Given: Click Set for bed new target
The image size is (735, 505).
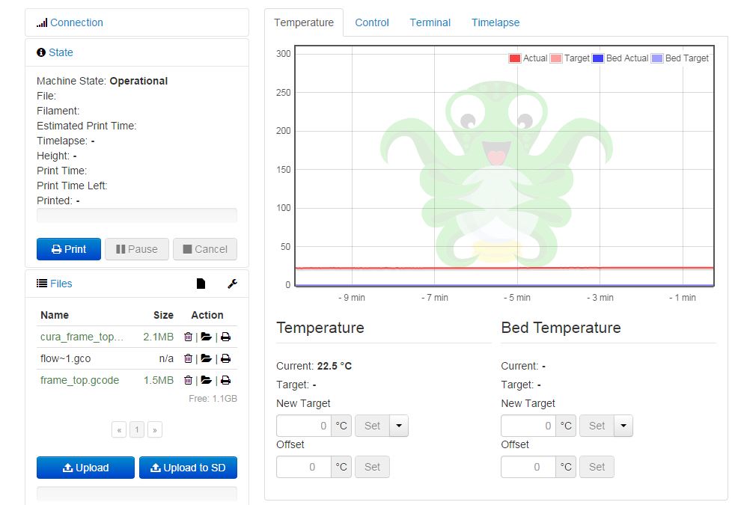Looking at the screenshot, I should (x=597, y=426).
